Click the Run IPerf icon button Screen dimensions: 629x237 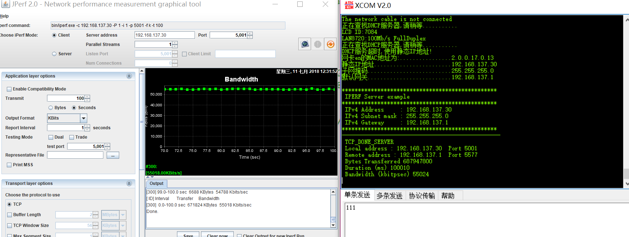[x=305, y=44]
